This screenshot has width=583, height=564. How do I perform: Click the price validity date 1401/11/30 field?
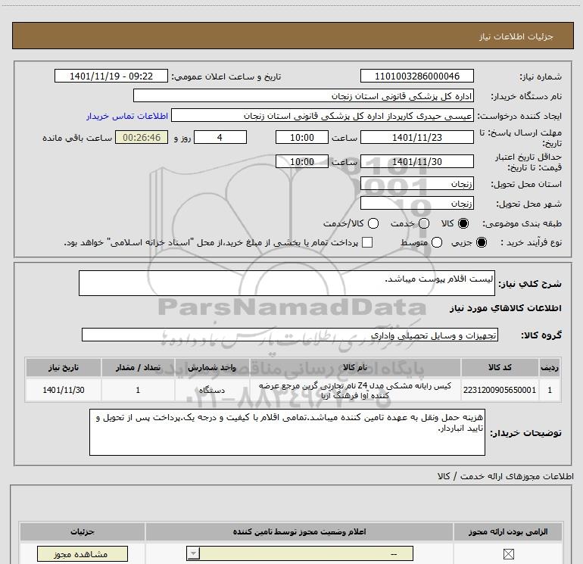[x=416, y=161]
